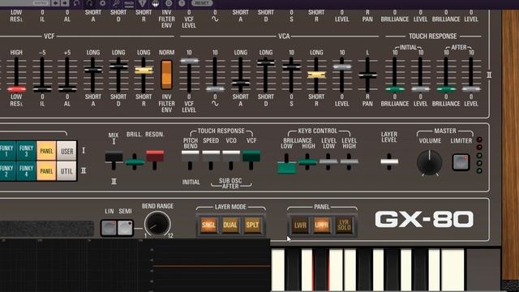Click the After BRILLIANCE green slider
The width and height of the screenshot is (519, 292).
(x=446, y=88)
